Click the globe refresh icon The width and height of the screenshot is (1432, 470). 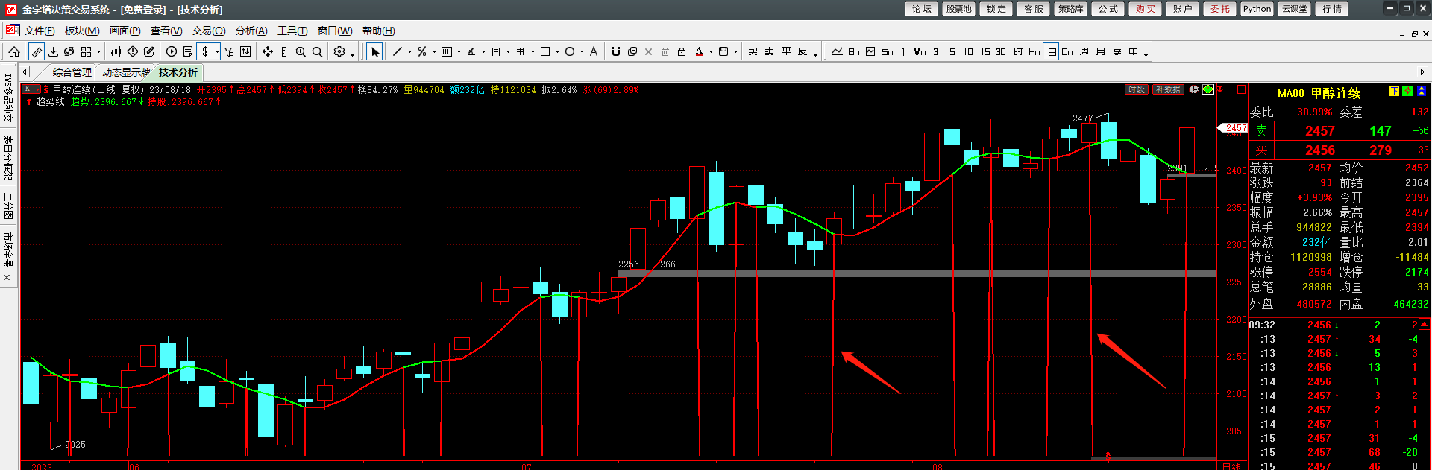[x=69, y=51]
